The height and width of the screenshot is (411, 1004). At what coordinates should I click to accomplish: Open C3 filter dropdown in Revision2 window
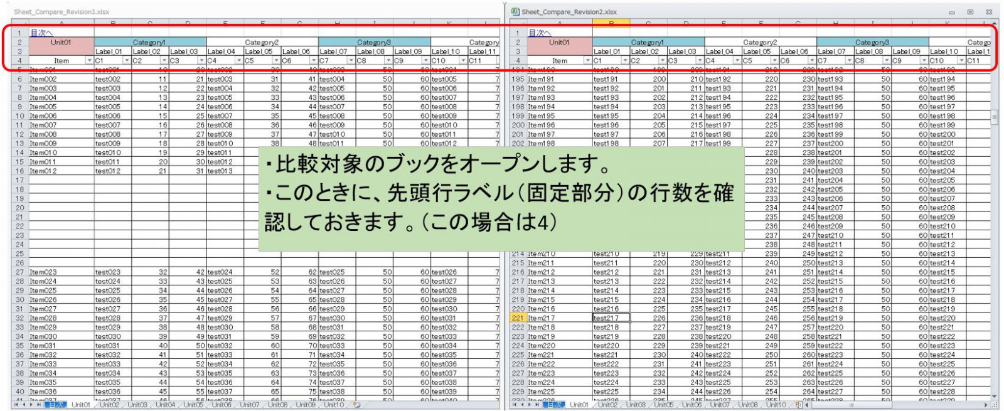pyautogui.click(x=700, y=61)
